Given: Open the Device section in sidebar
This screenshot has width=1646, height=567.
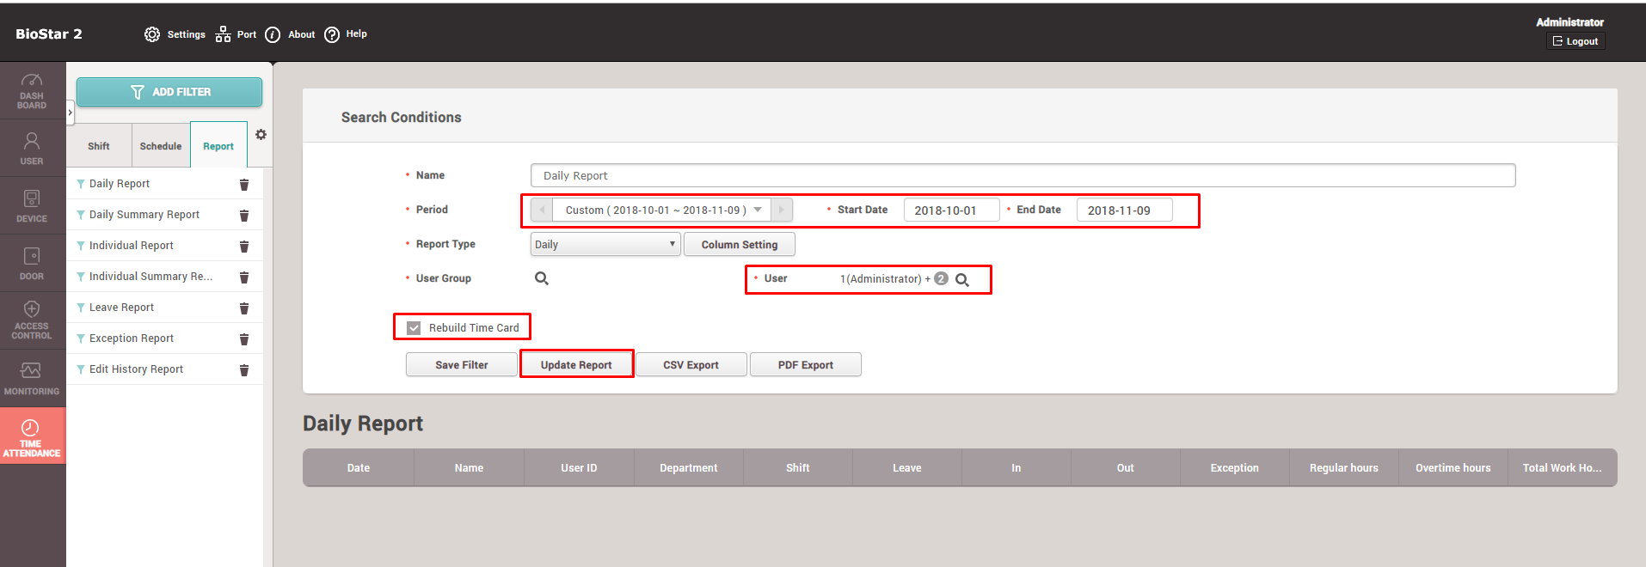Looking at the screenshot, I should (32, 206).
